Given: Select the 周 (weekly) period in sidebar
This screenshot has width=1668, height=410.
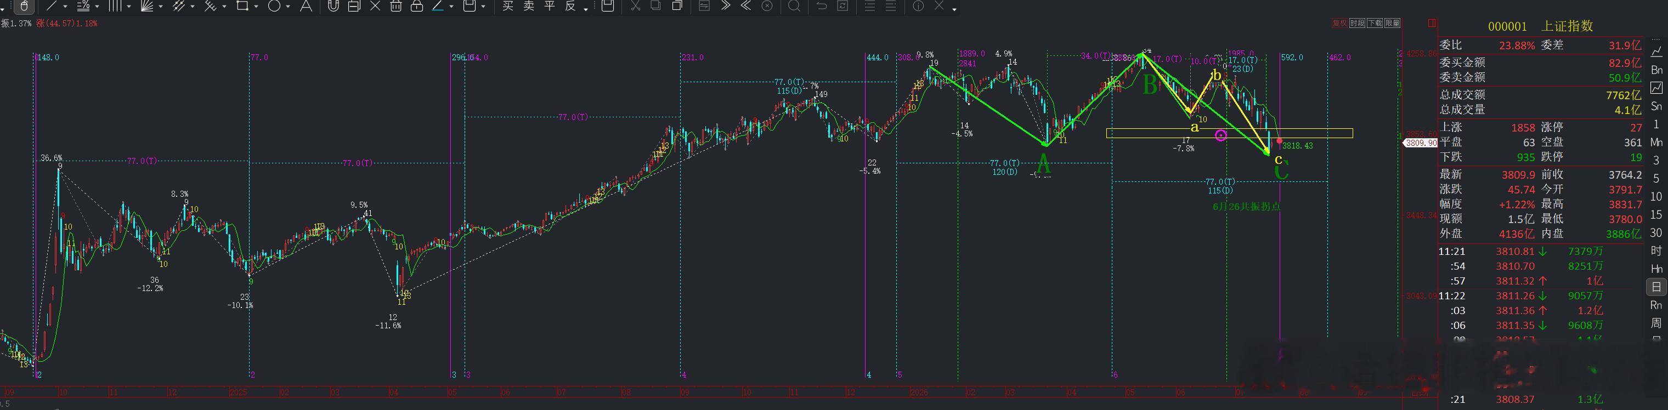Looking at the screenshot, I should point(1656,323).
